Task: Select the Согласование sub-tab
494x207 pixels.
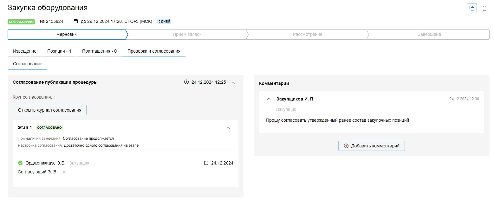Action: click(28, 64)
